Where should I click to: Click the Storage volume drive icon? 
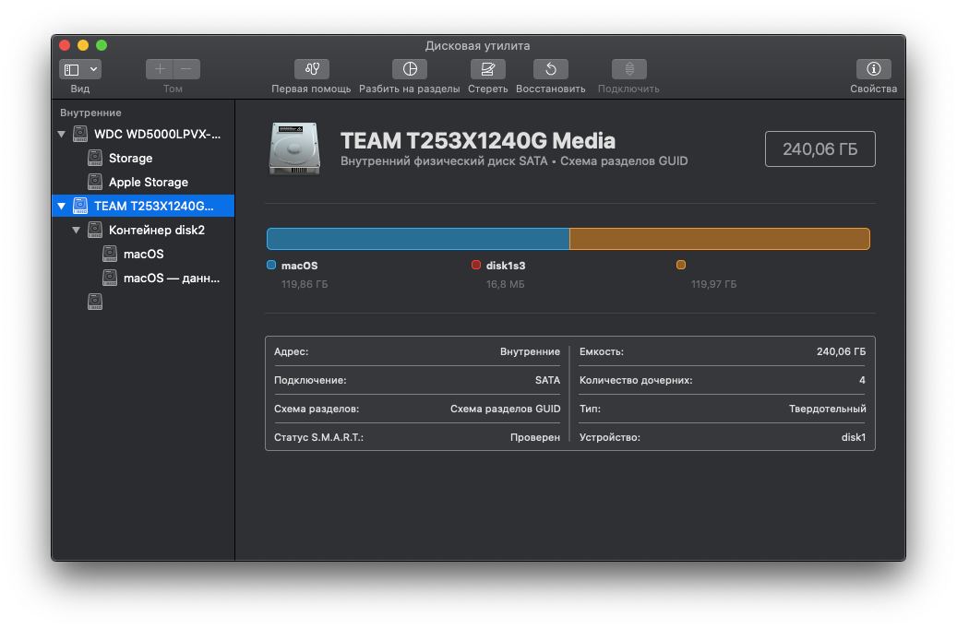point(95,158)
